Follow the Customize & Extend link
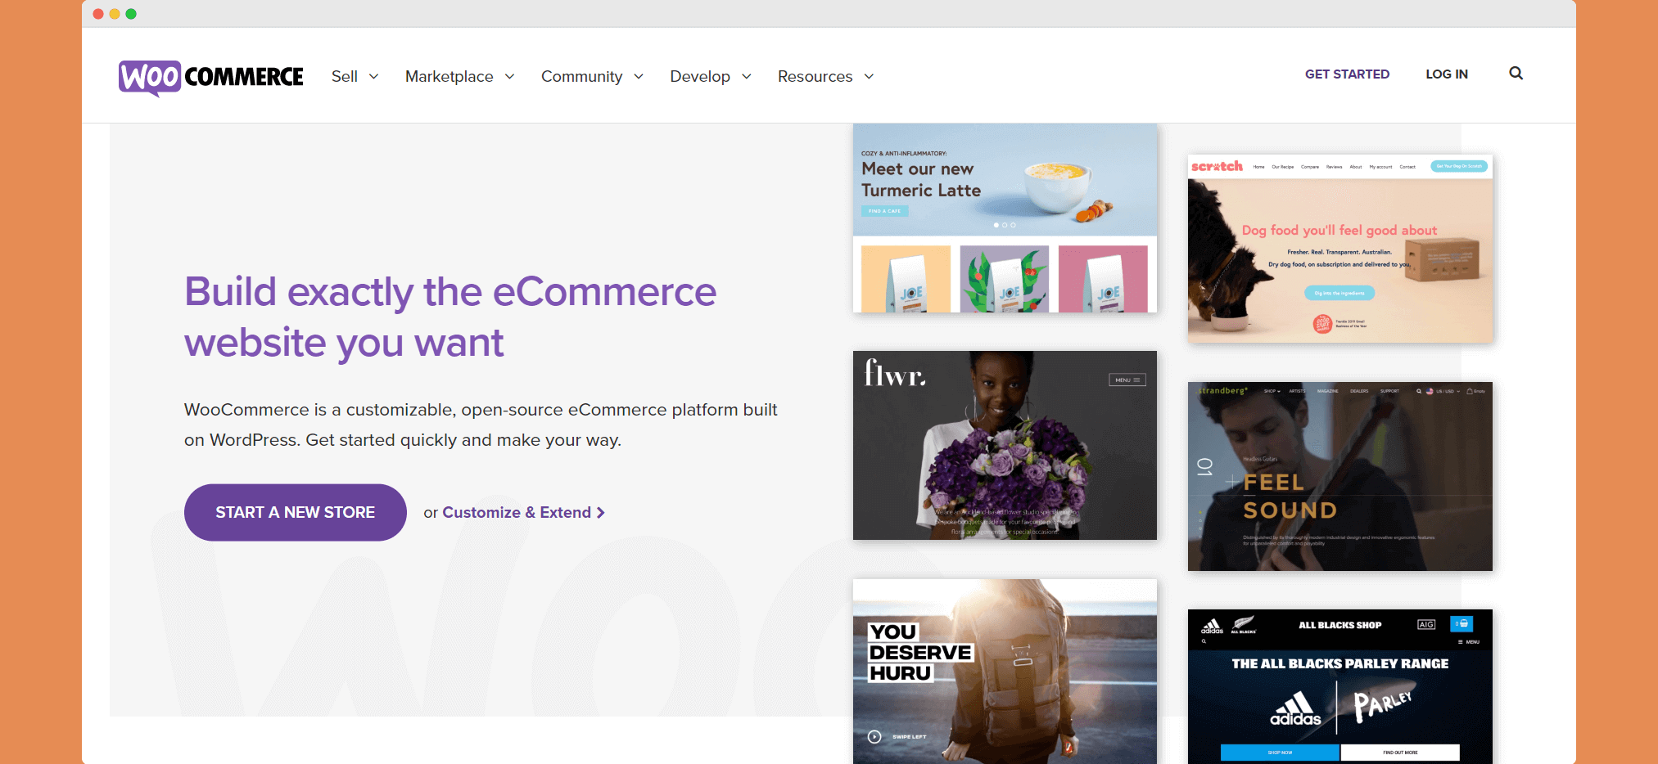 (516, 513)
